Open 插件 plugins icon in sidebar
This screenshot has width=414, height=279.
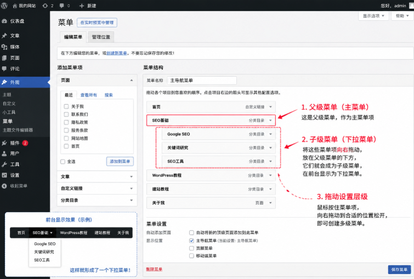(x=4, y=143)
